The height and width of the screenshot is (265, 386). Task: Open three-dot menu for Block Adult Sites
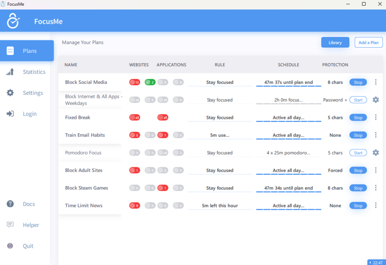click(x=376, y=170)
